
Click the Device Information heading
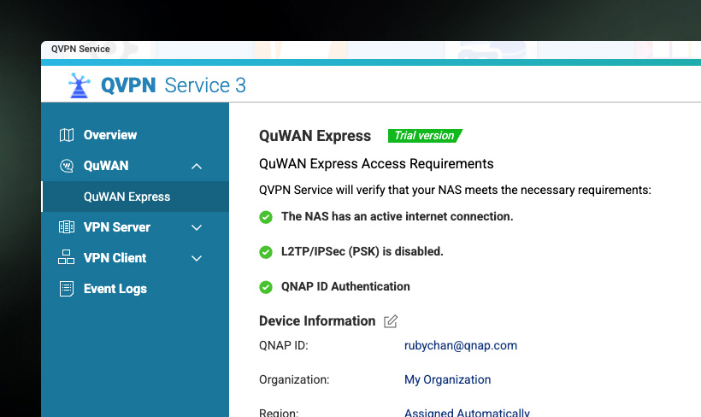pyautogui.click(x=317, y=321)
